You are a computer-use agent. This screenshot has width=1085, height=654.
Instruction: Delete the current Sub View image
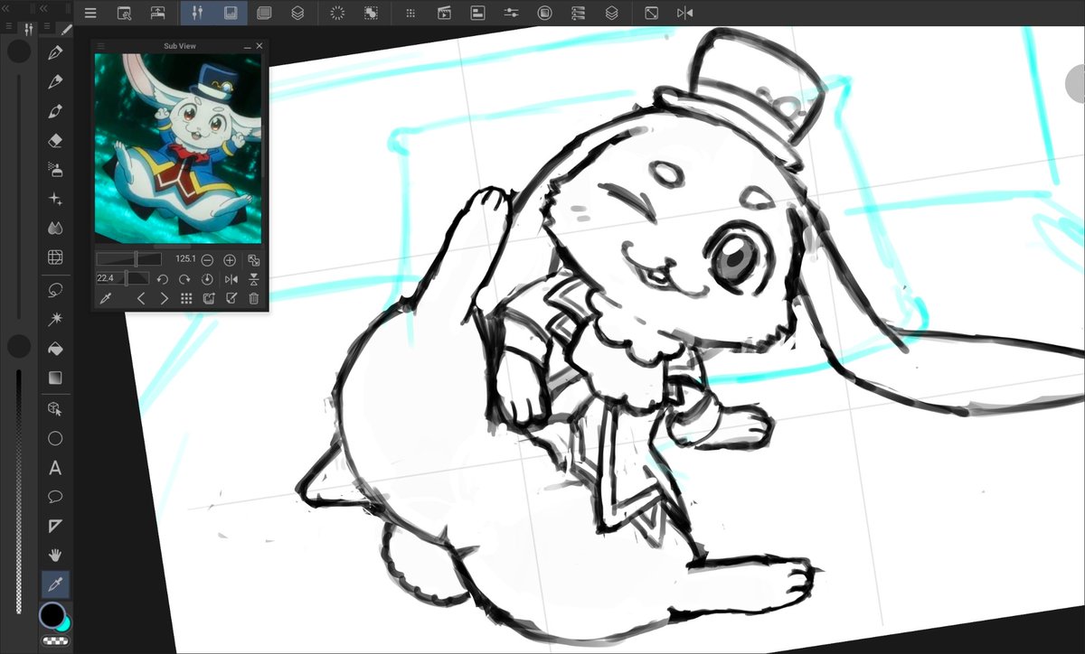253,298
